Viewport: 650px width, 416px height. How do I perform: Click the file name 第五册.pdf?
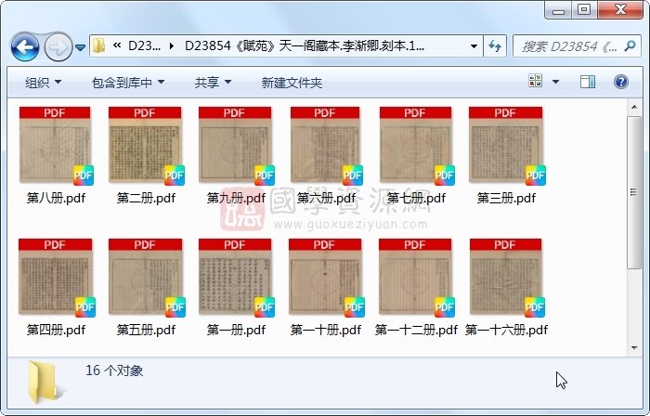146,330
